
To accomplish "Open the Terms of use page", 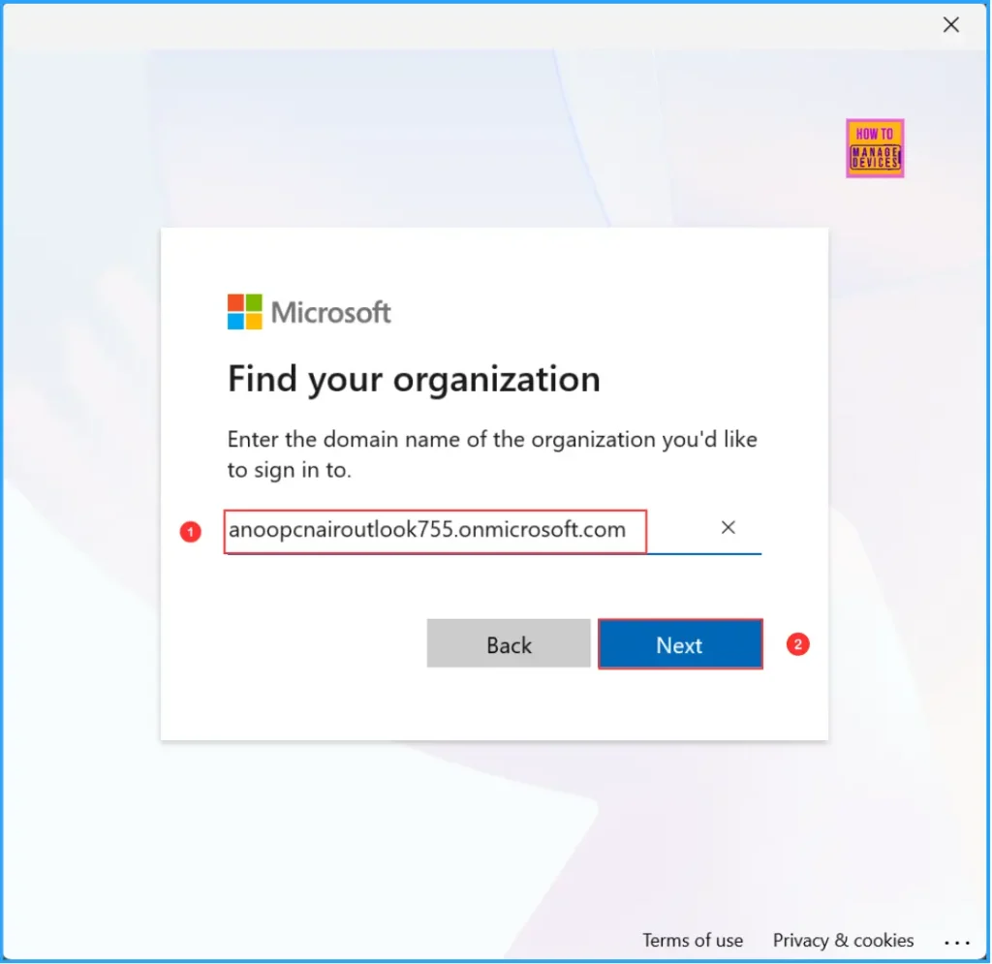I will 693,940.
